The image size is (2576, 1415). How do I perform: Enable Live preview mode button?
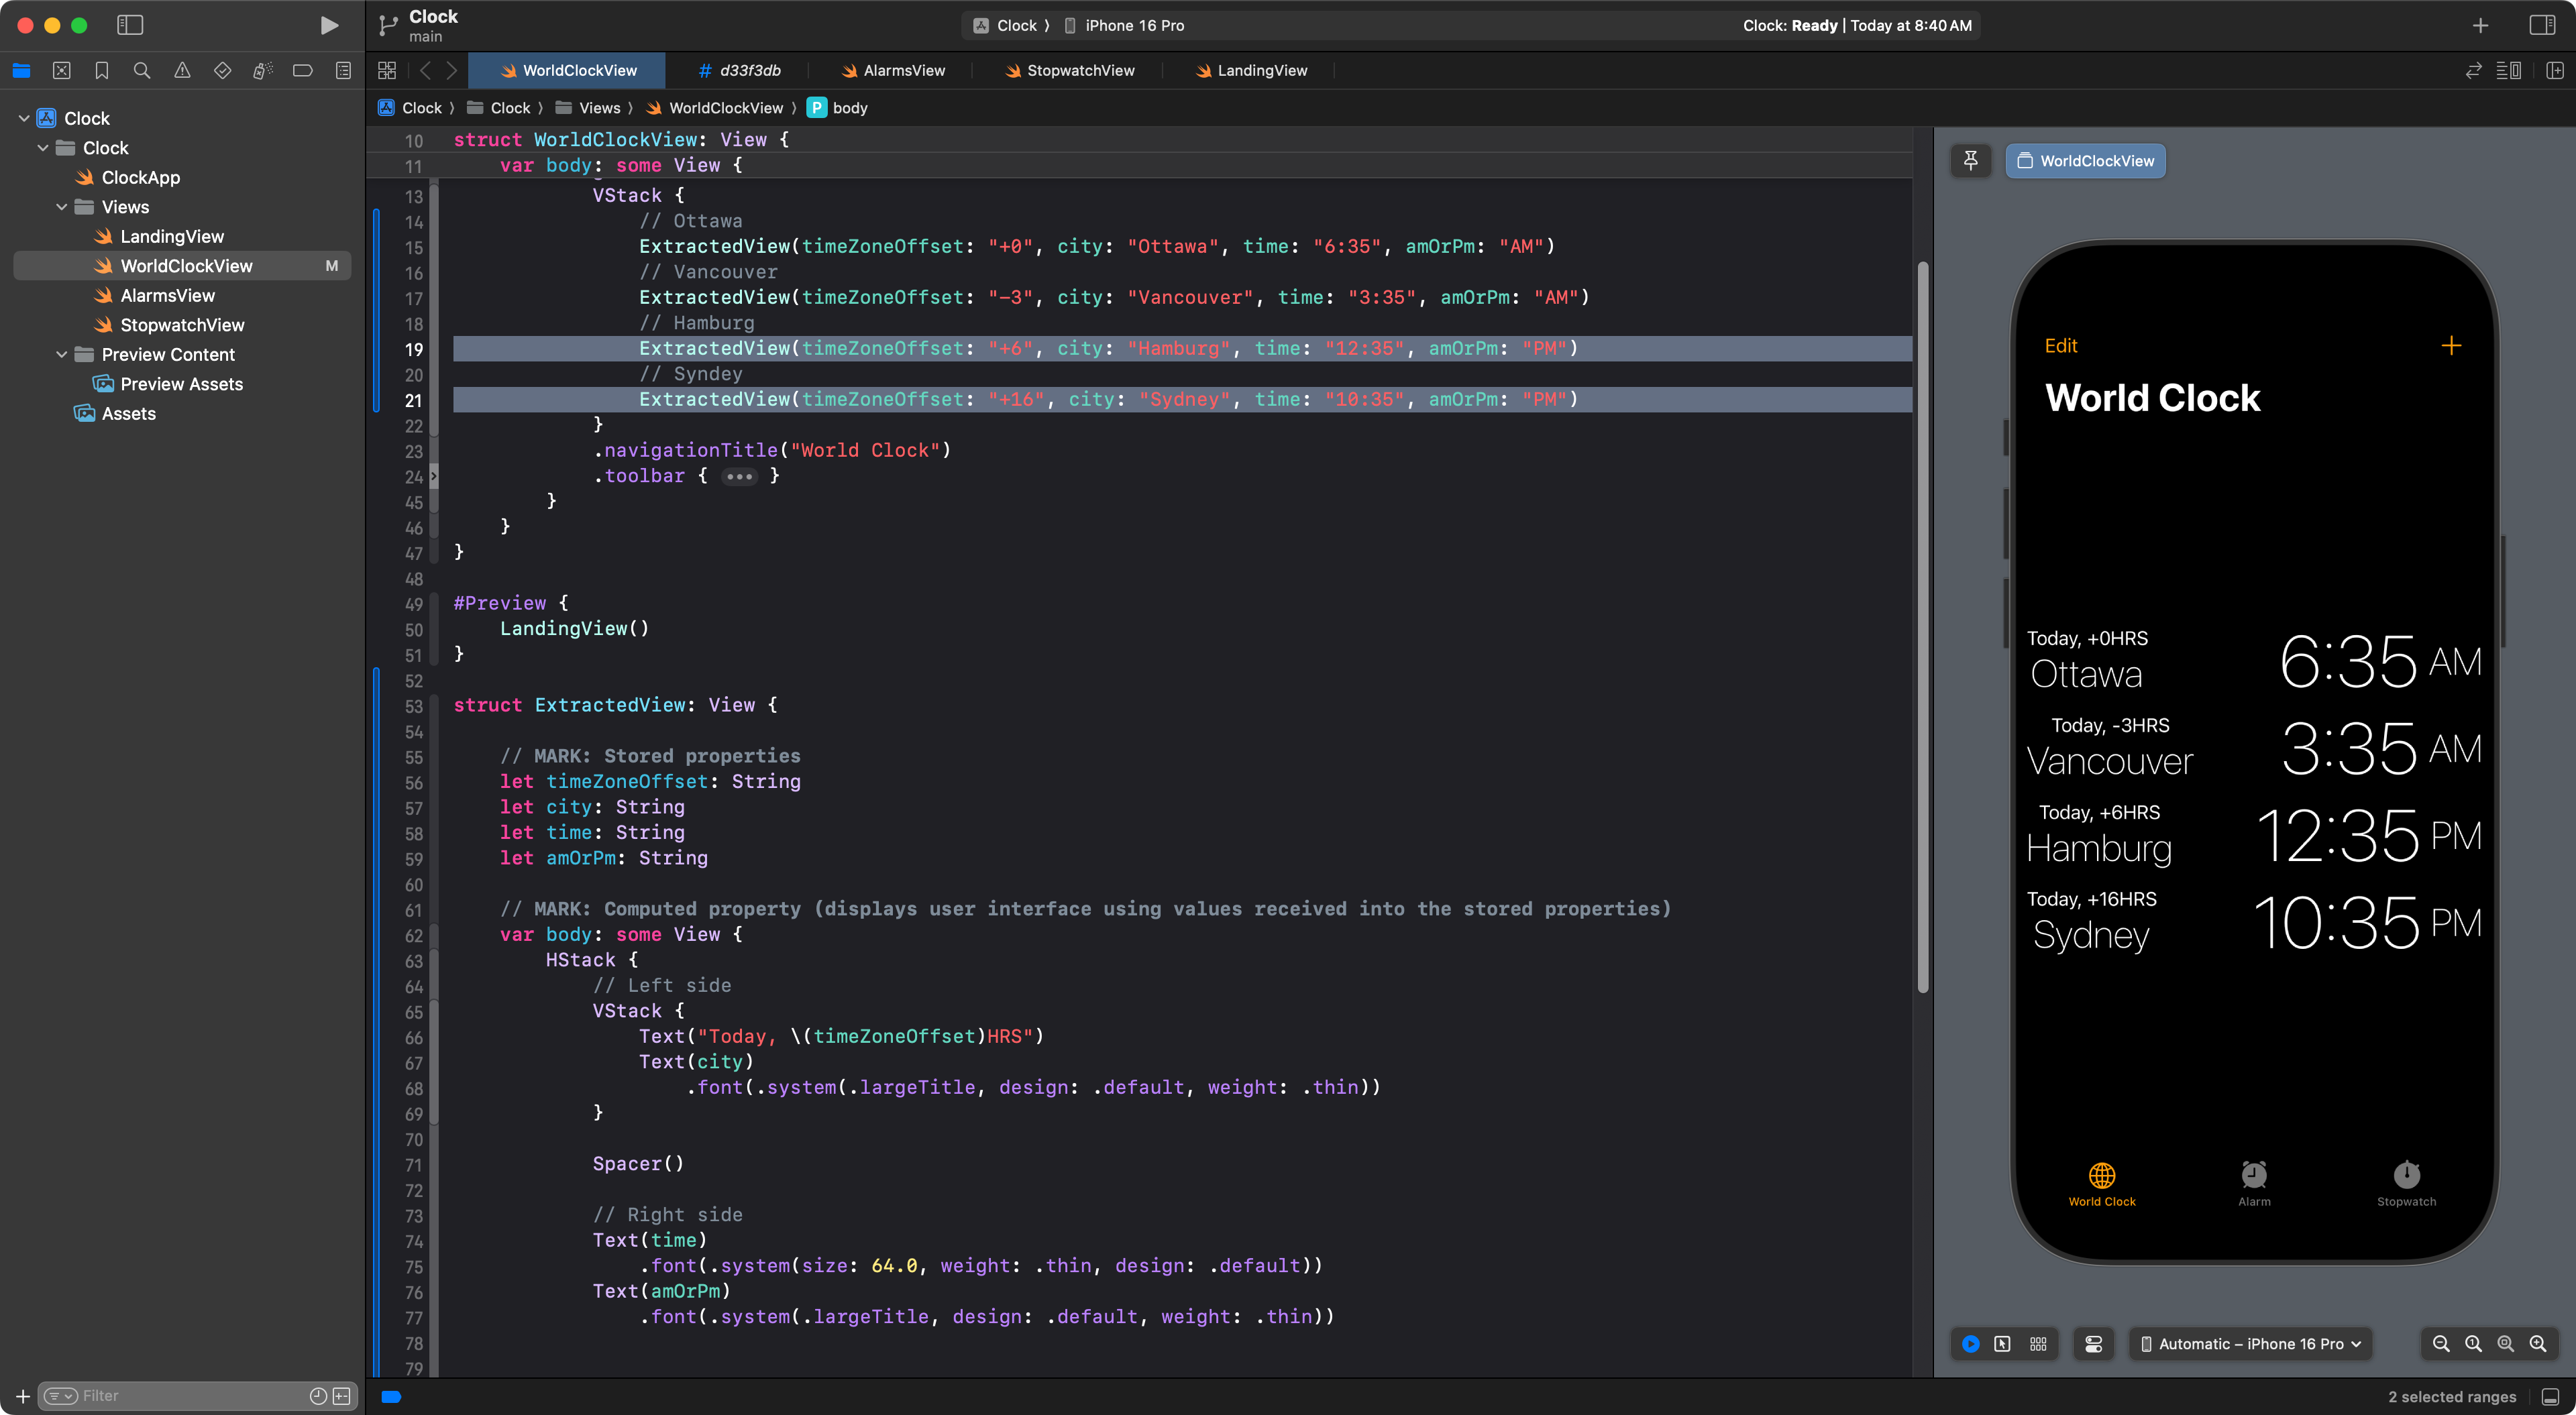(x=1970, y=1344)
